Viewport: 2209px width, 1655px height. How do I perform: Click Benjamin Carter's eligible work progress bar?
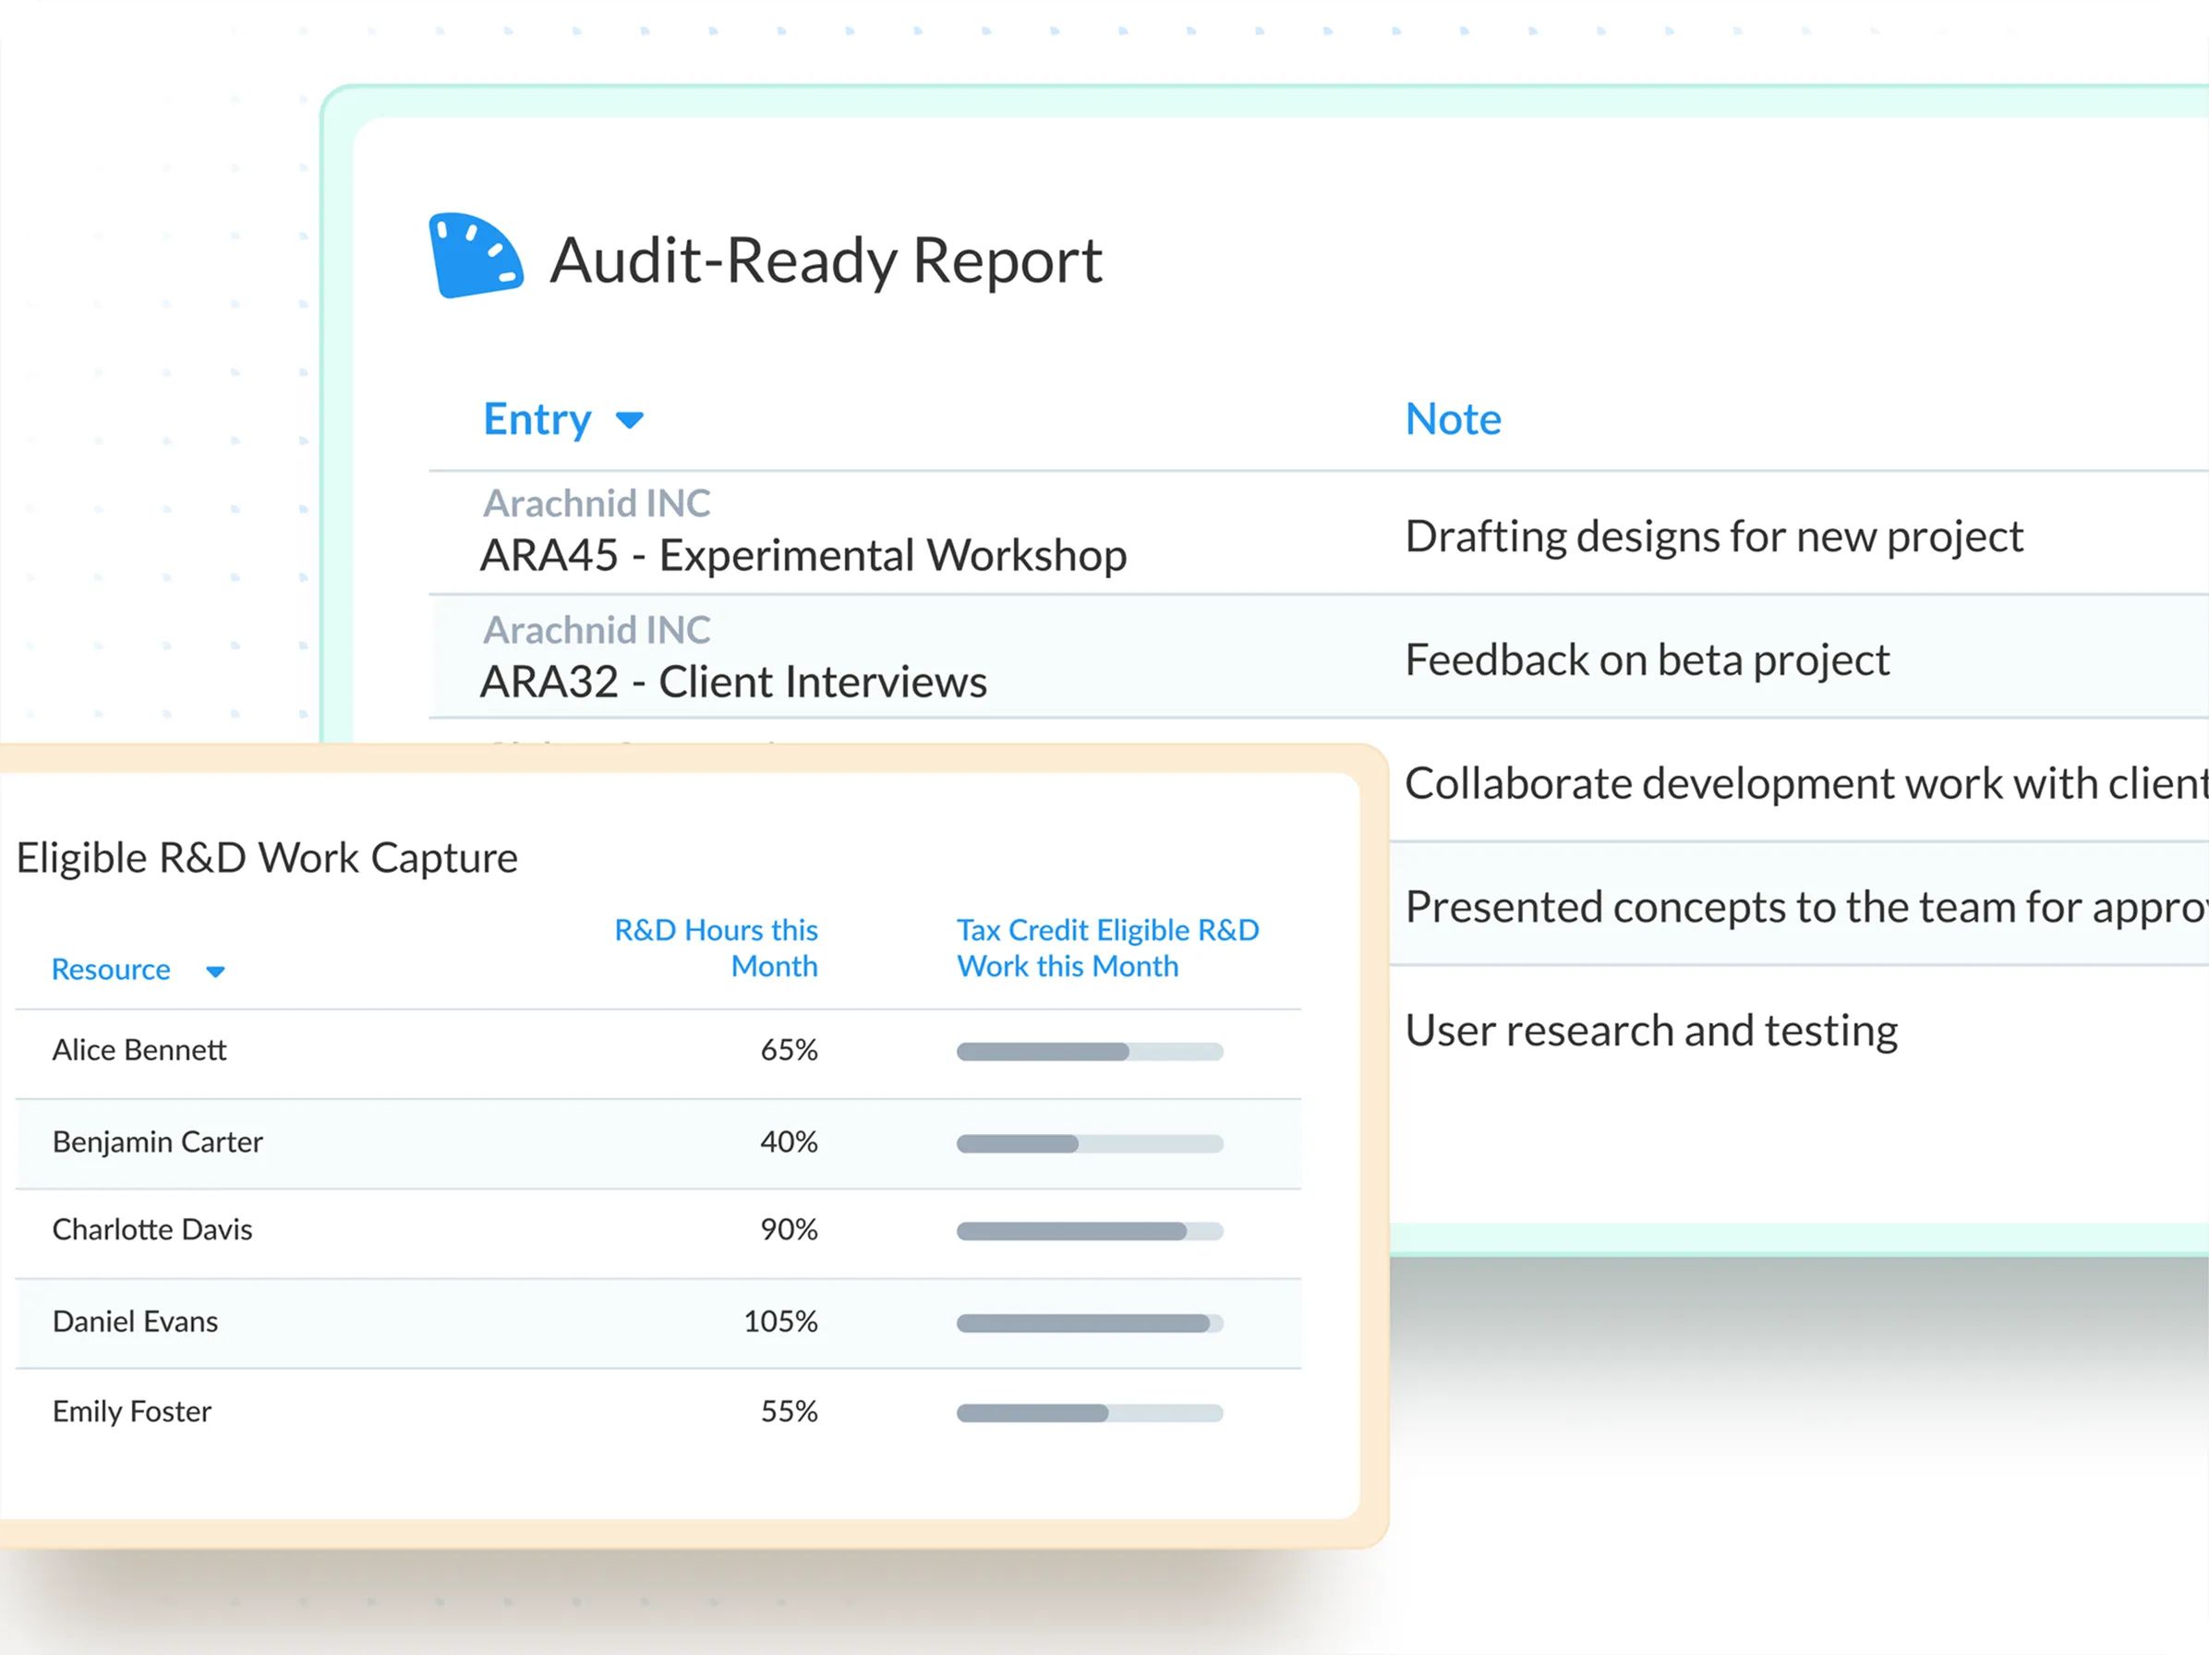click(1089, 1143)
